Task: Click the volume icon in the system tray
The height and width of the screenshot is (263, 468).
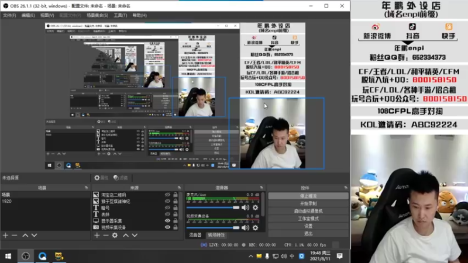Action: tap(284, 256)
